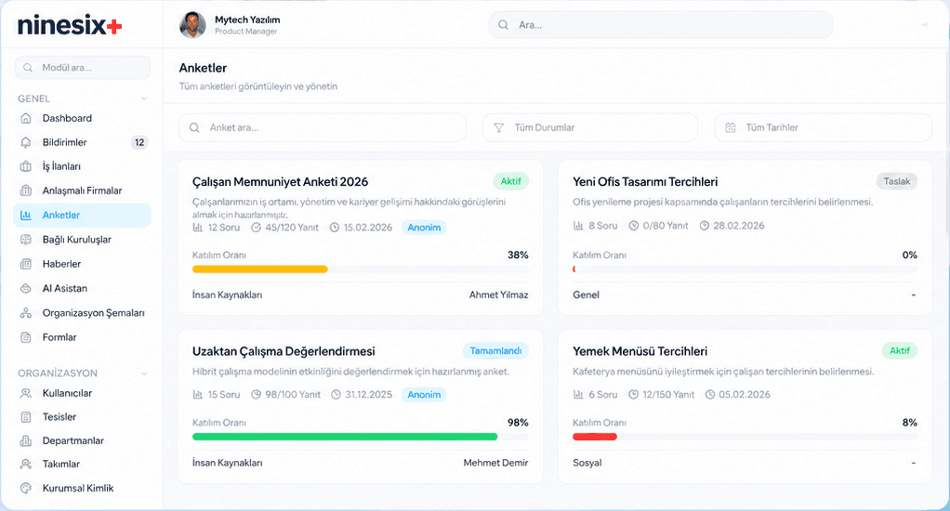The height and width of the screenshot is (511, 950).
Task: Click the Aktif badge on Çalışan Memnuniyet card
Action: tap(510, 181)
